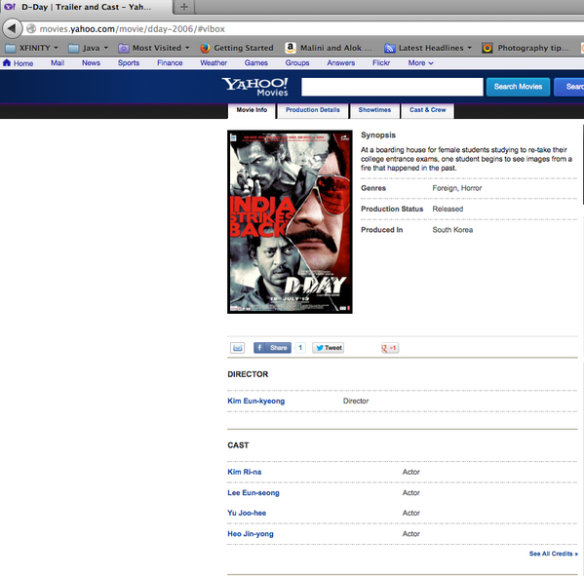Screen dimensions: 584x576
Task: Open actor Lee Eun-seong's page
Action: pyautogui.click(x=253, y=492)
